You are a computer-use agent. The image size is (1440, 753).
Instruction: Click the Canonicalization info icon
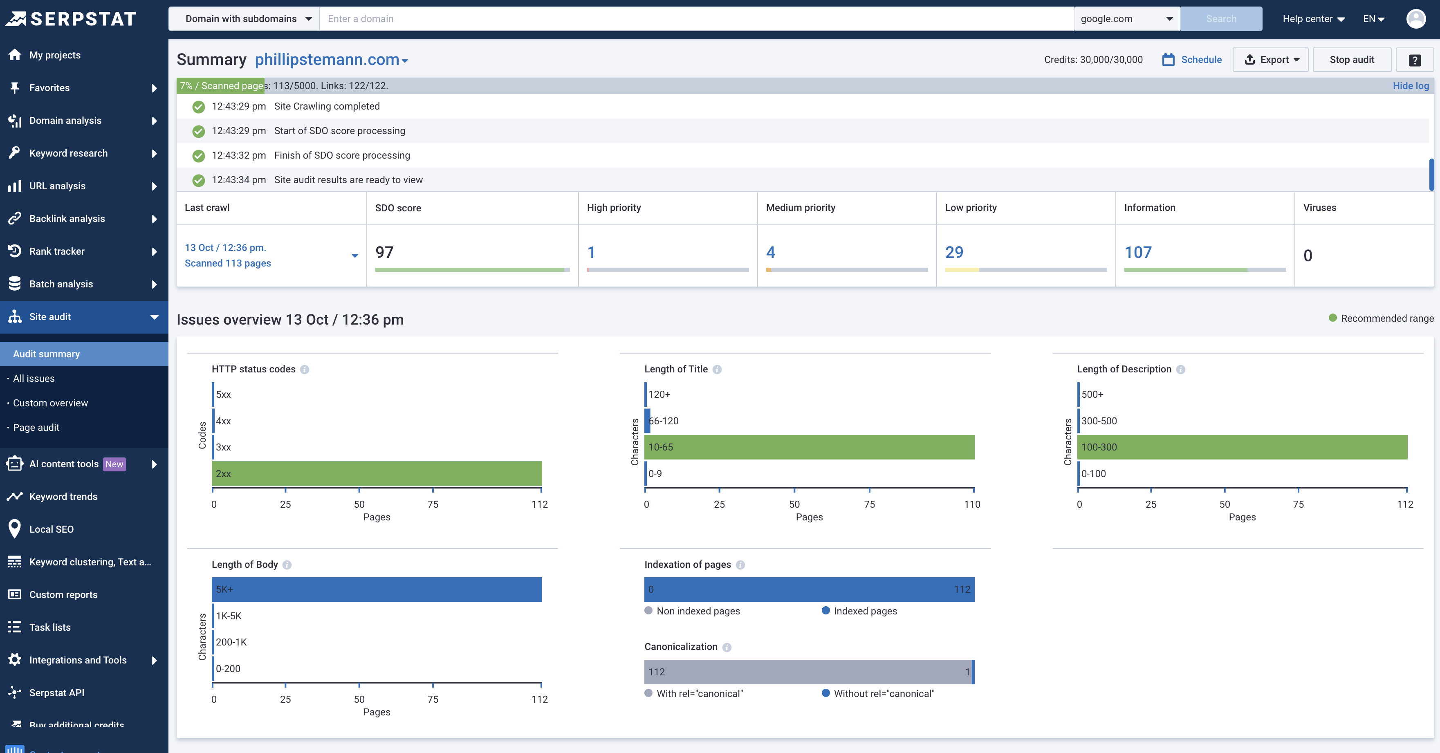click(x=727, y=647)
